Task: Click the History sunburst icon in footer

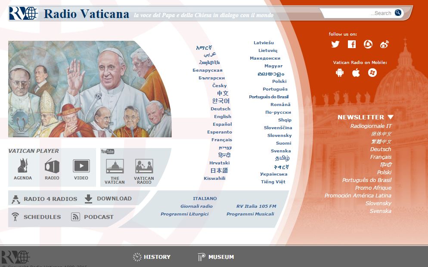Action: tap(137, 257)
